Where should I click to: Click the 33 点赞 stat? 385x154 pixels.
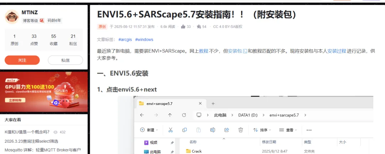[34, 40]
